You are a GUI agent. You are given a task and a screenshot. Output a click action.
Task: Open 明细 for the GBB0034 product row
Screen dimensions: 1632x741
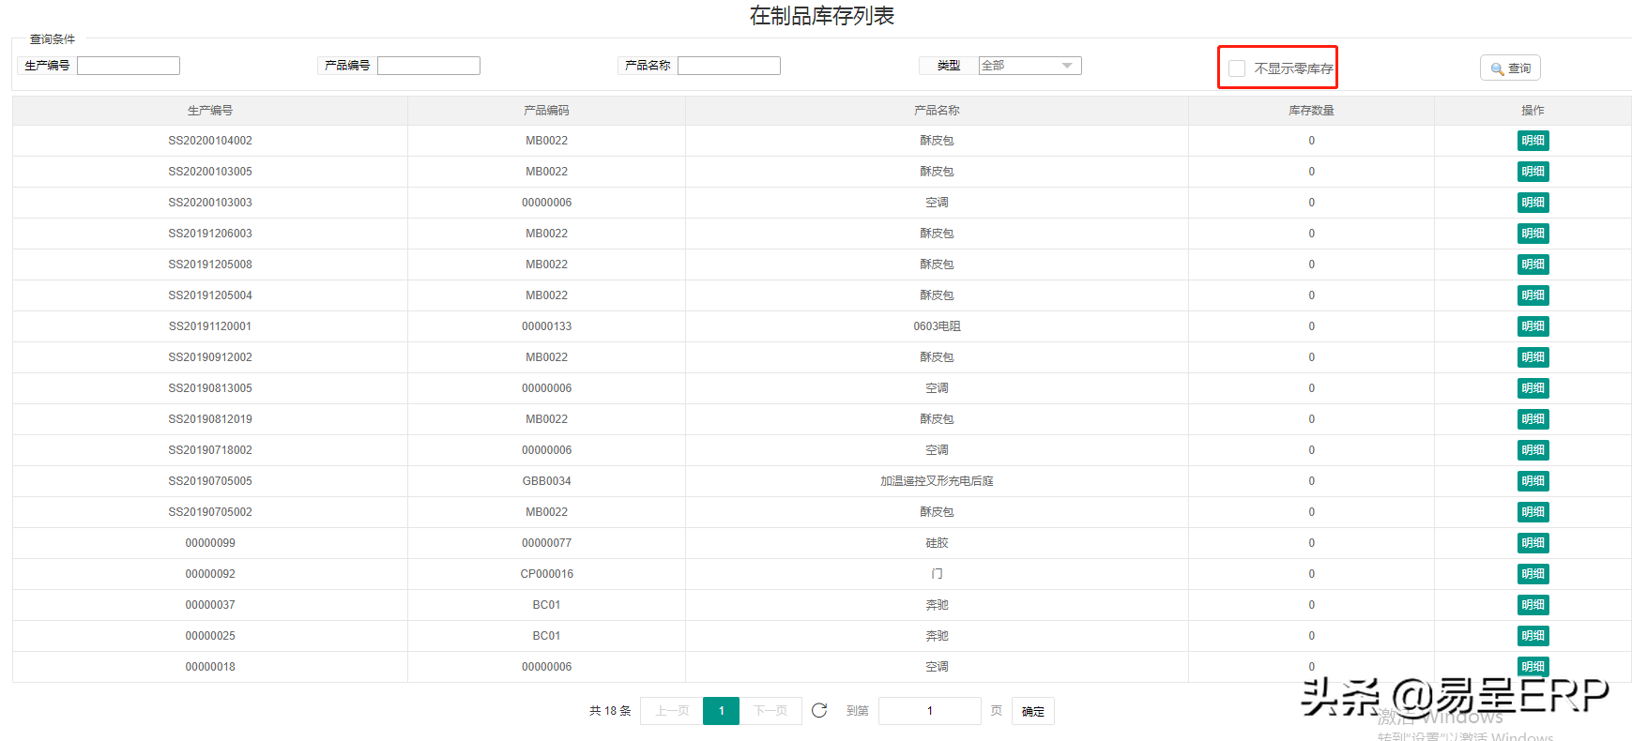pos(1533,481)
